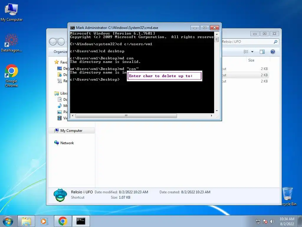Click the Explorer search magnifier icon
Viewport: 302px width, 227px height.
point(276,42)
